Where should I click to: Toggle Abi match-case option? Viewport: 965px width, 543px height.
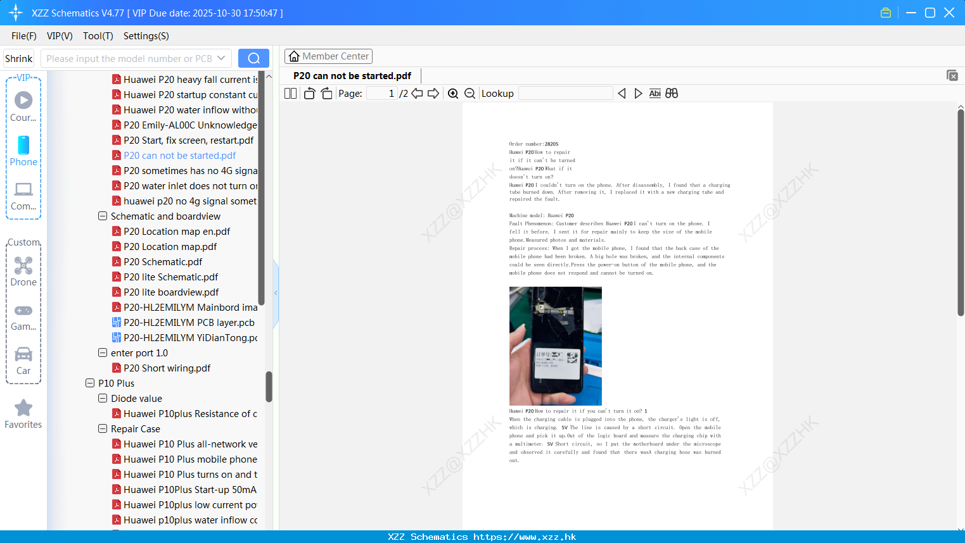(655, 93)
